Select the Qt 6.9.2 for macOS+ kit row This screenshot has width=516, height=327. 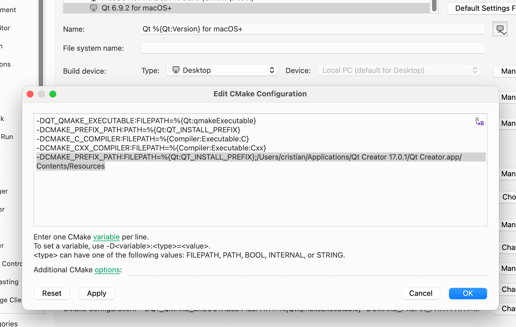point(246,8)
